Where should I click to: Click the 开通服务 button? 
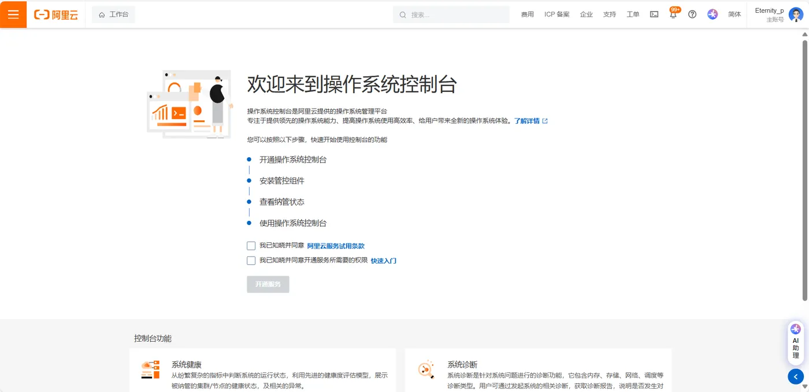point(268,284)
